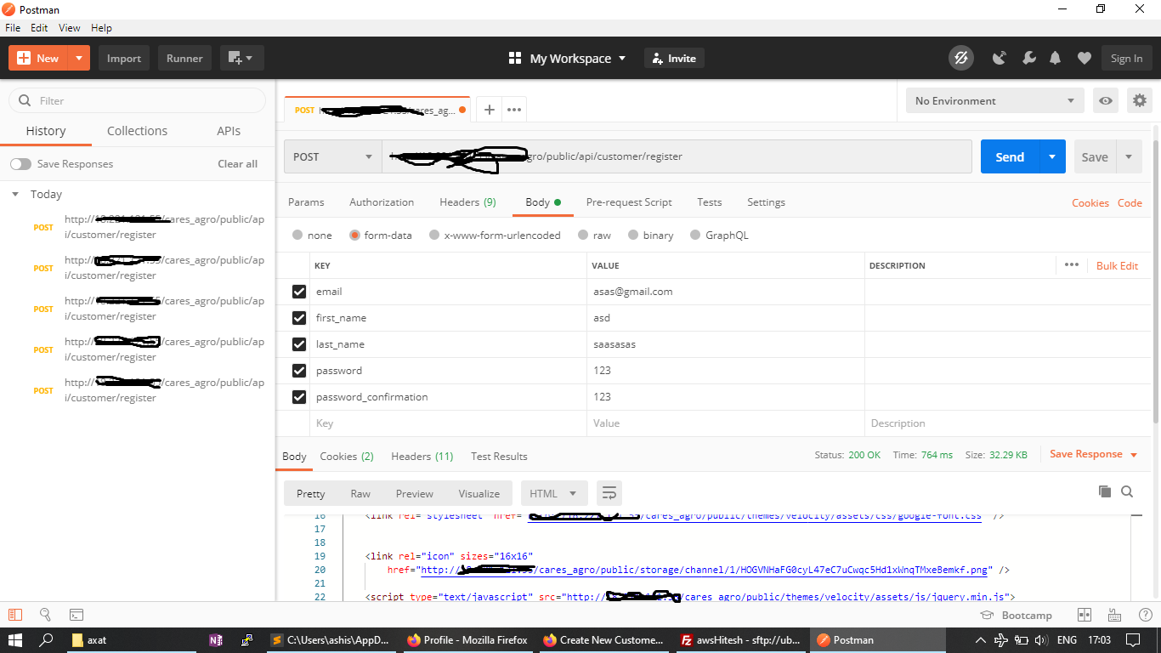Screen dimensions: 1161x653
Task: Collapse the Today history group
Action: click(15, 194)
